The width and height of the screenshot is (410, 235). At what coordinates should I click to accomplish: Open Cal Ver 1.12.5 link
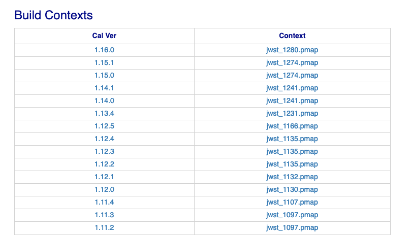point(104,126)
